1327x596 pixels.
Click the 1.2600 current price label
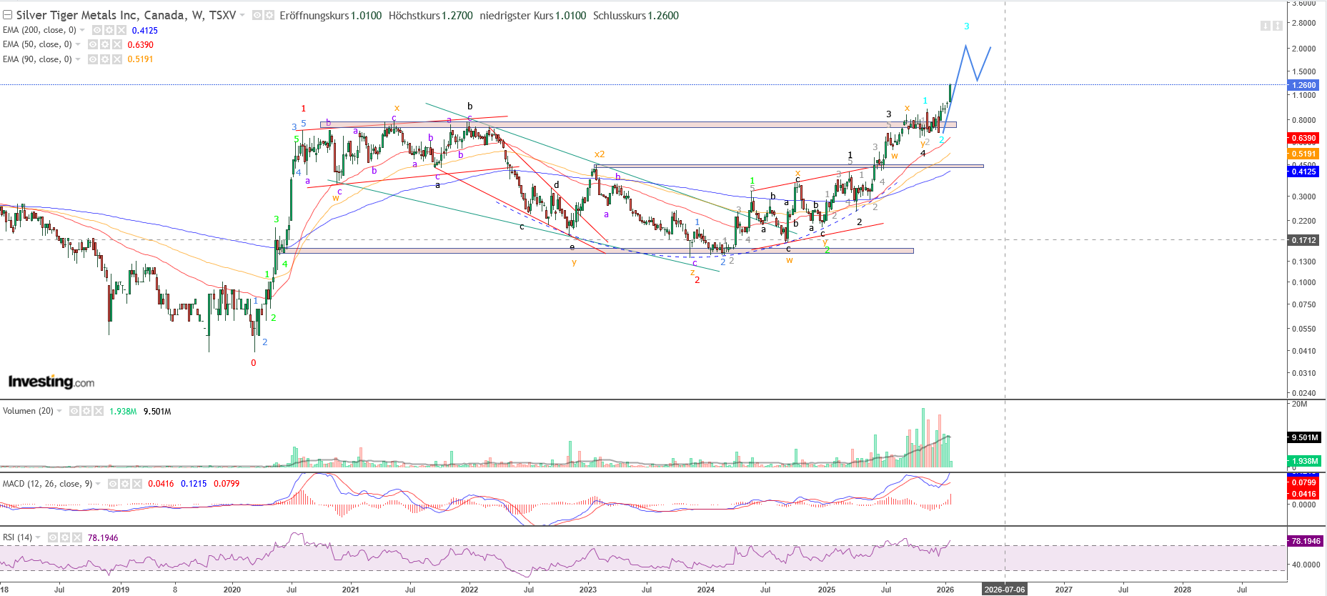1304,85
